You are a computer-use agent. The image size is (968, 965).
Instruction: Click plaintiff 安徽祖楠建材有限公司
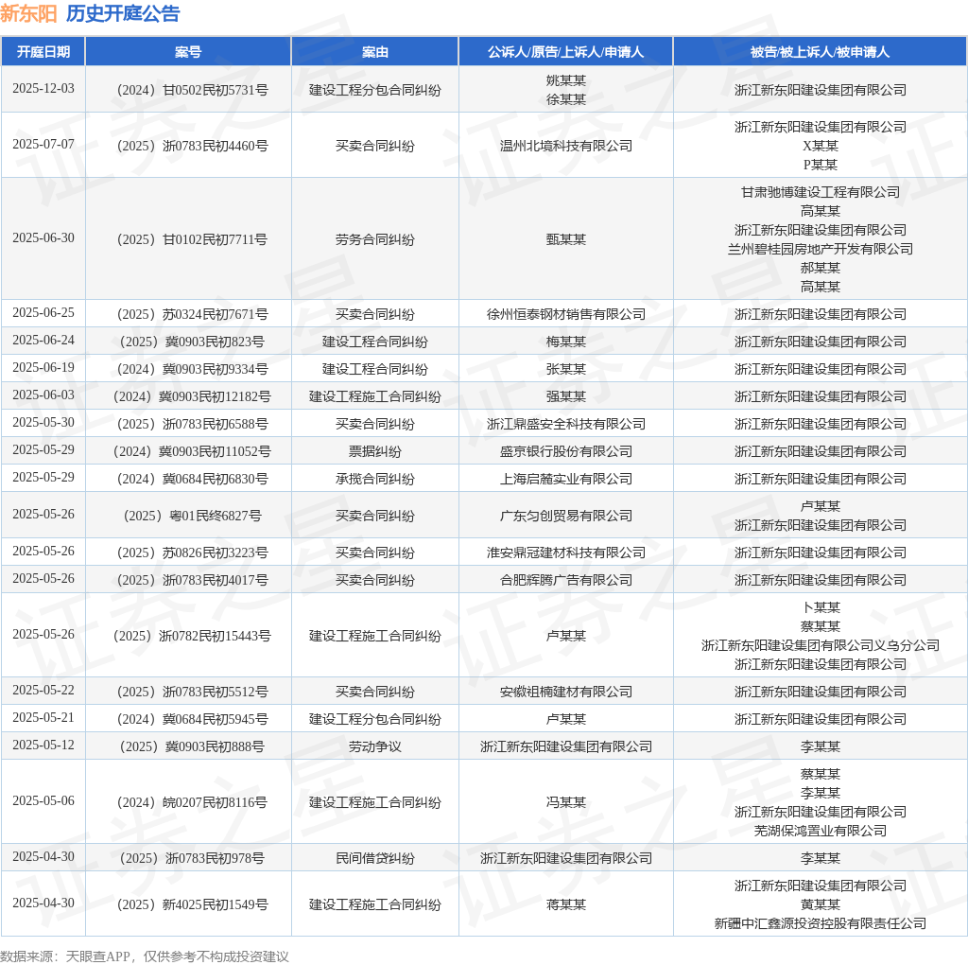(565, 692)
